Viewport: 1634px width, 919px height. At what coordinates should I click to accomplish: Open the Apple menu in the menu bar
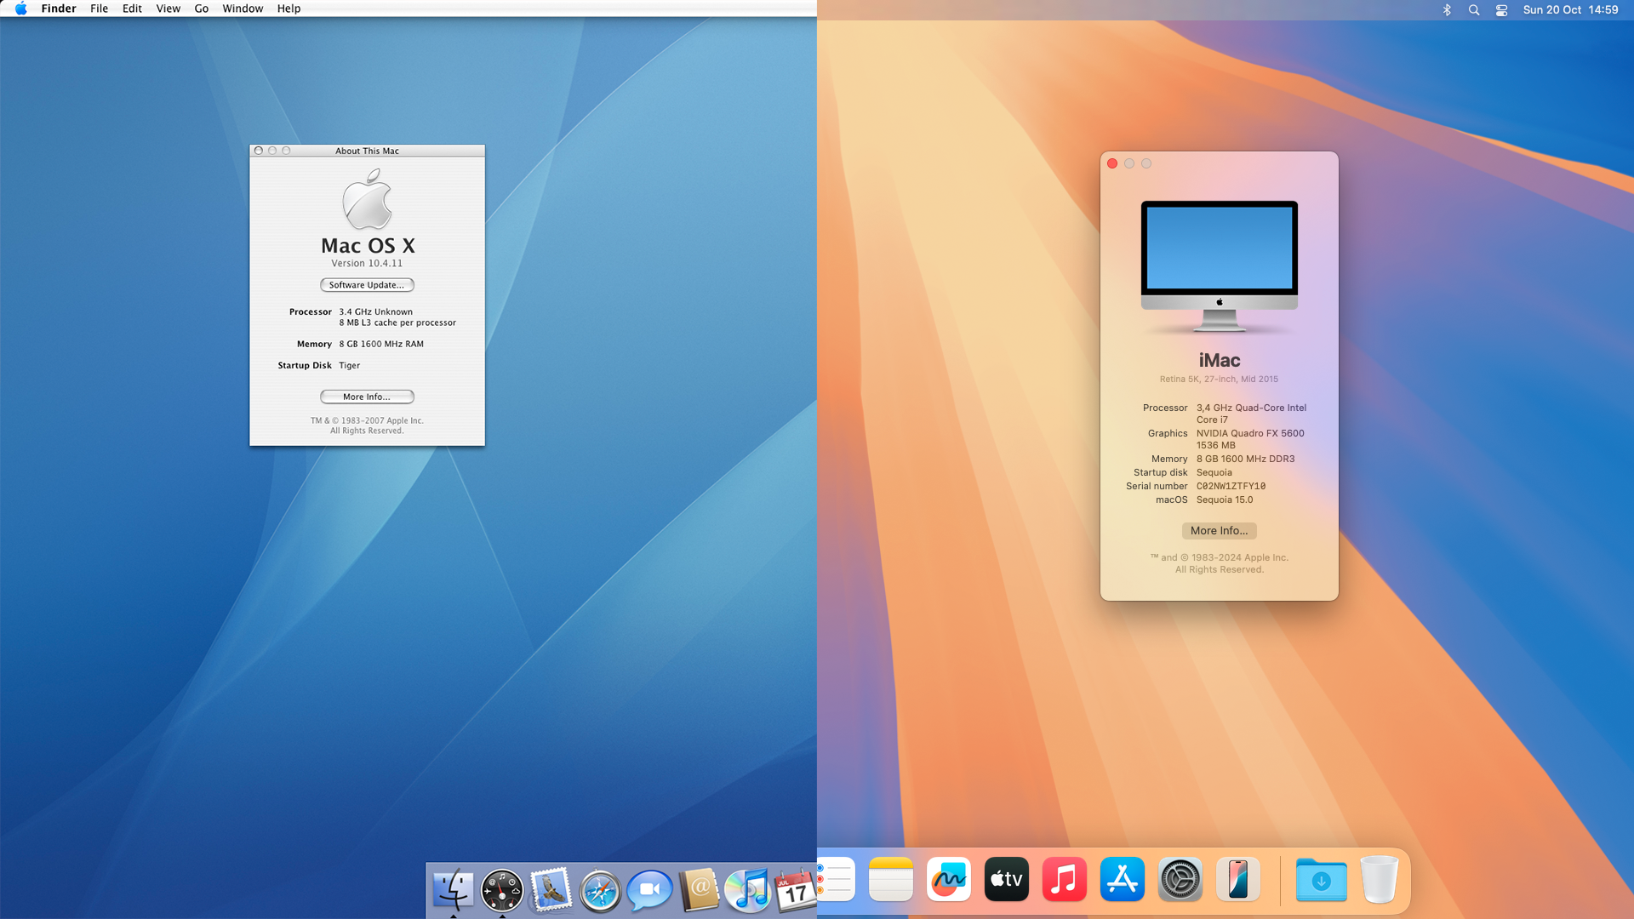pyautogui.click(x=20, y=9)
